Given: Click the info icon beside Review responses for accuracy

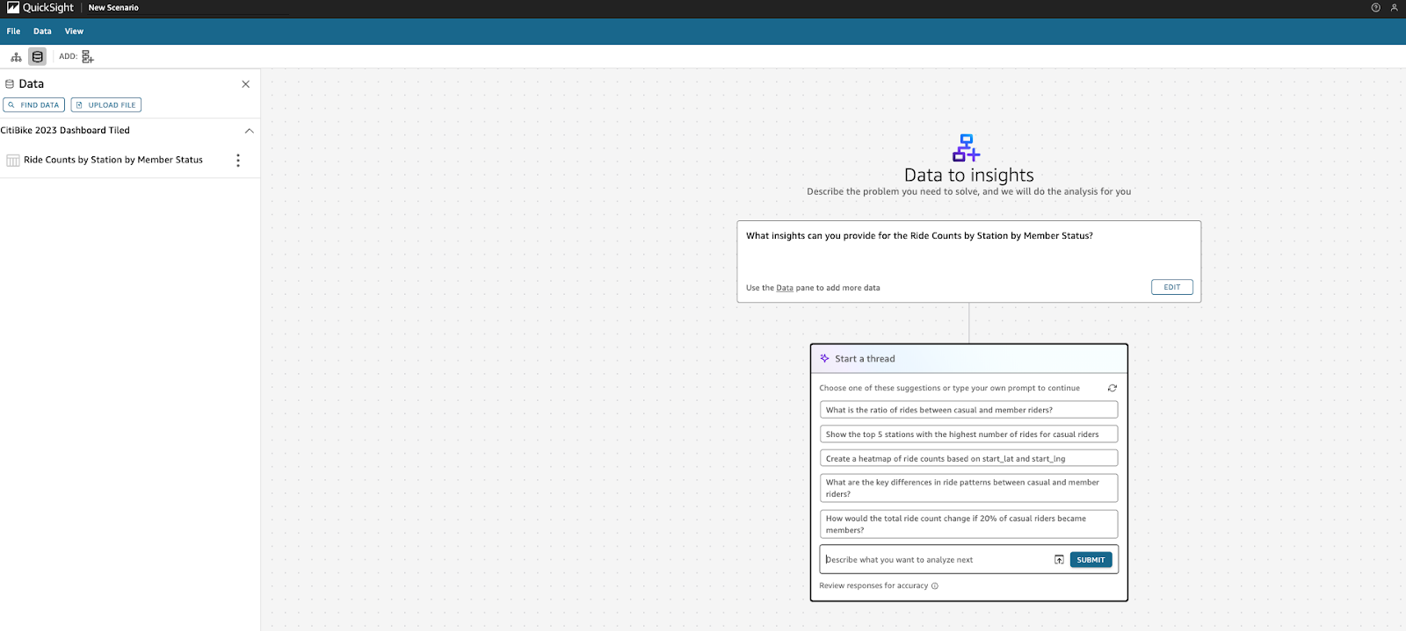Looking at the screenshot, I should click(x=935, y=586).
